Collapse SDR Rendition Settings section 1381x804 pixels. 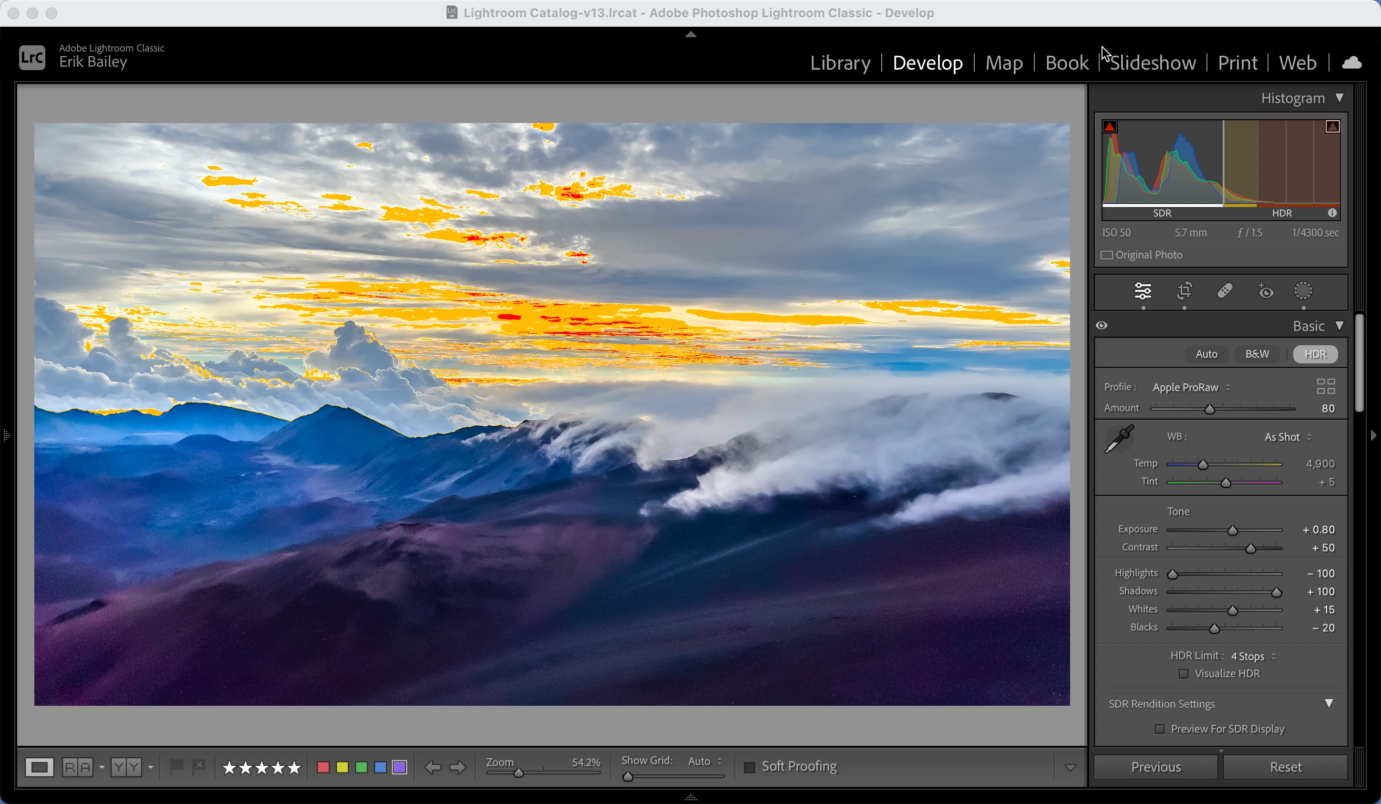point(1329,703)
